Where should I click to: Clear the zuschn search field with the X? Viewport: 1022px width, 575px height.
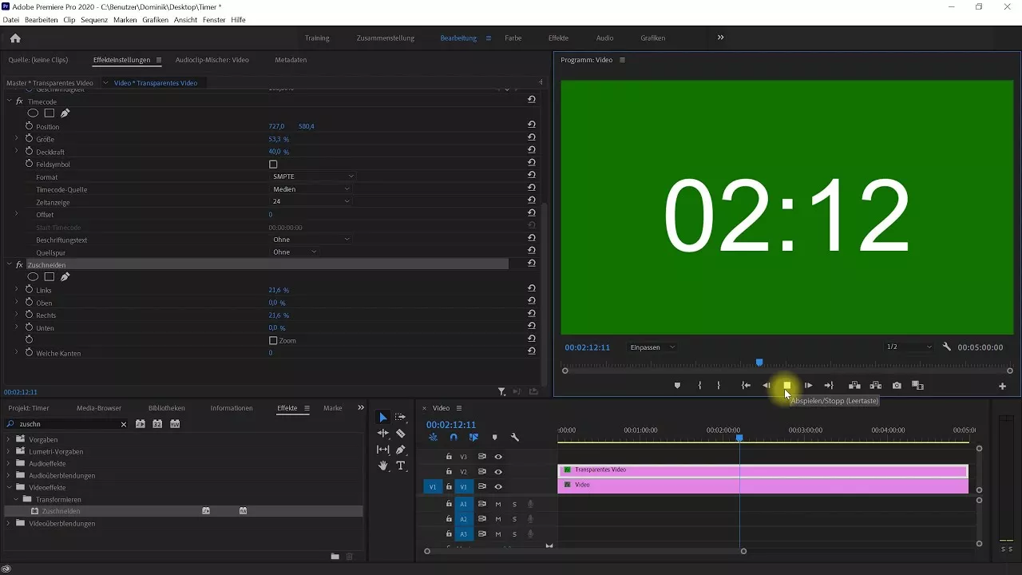tap(124, 424)
